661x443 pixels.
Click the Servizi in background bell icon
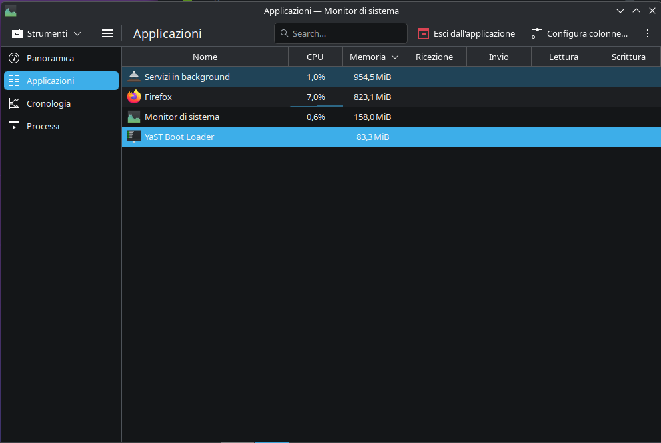click(134, 77)
